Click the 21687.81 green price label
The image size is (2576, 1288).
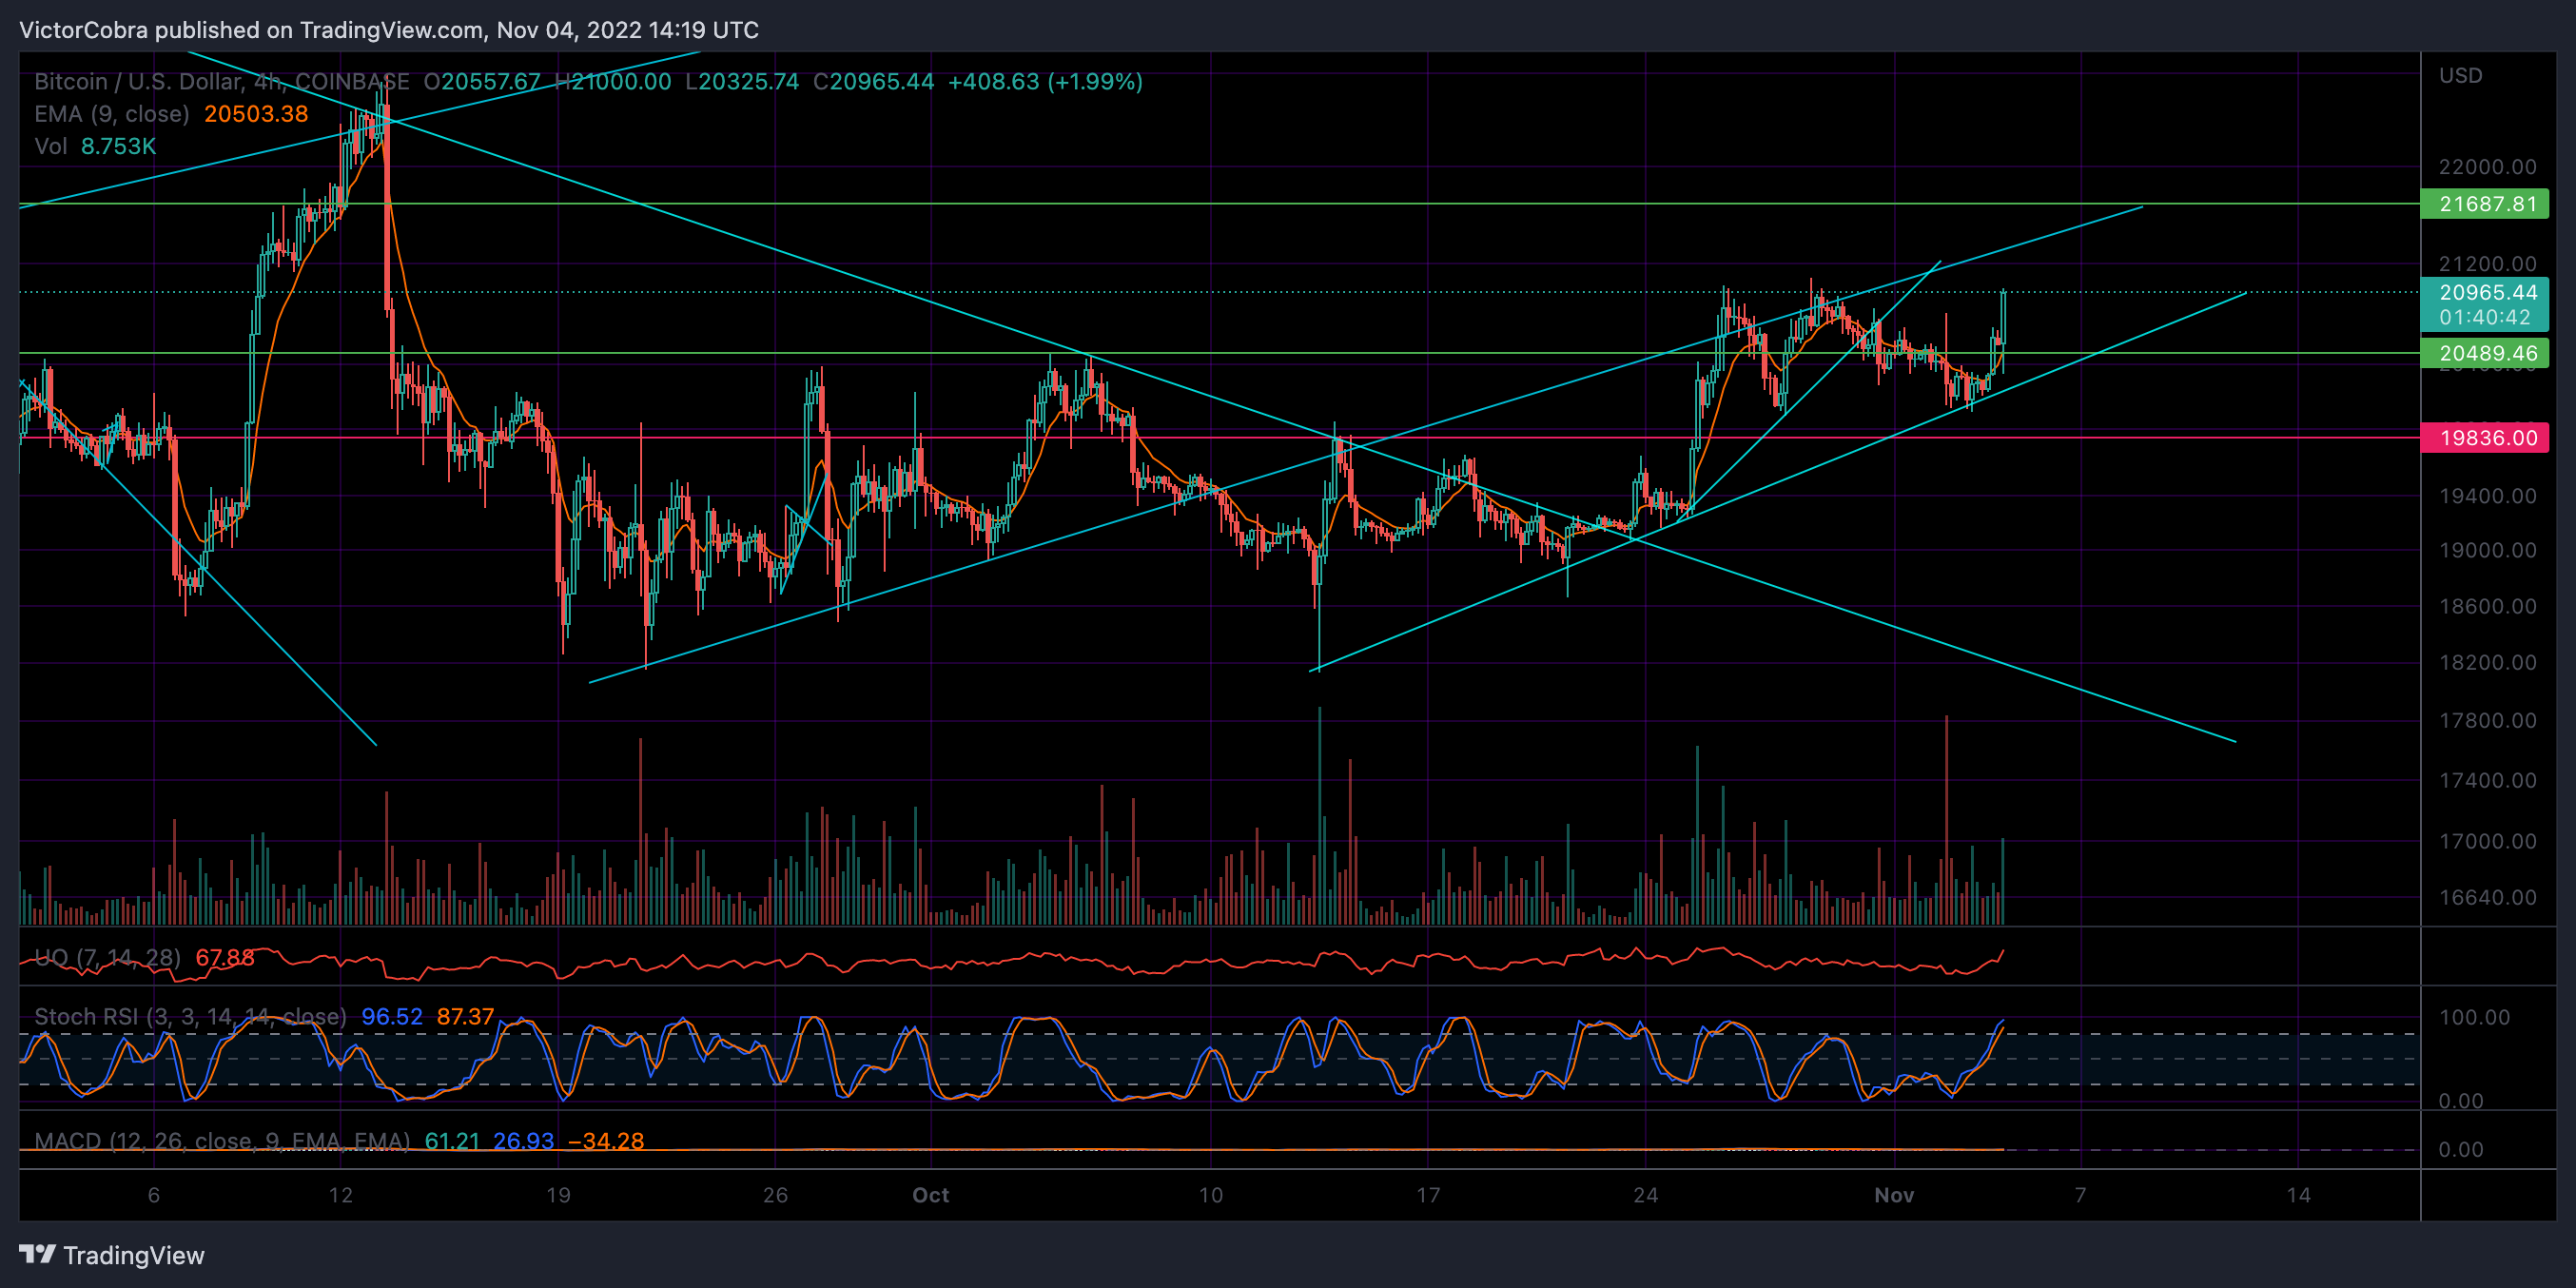tap(2484, 204)
